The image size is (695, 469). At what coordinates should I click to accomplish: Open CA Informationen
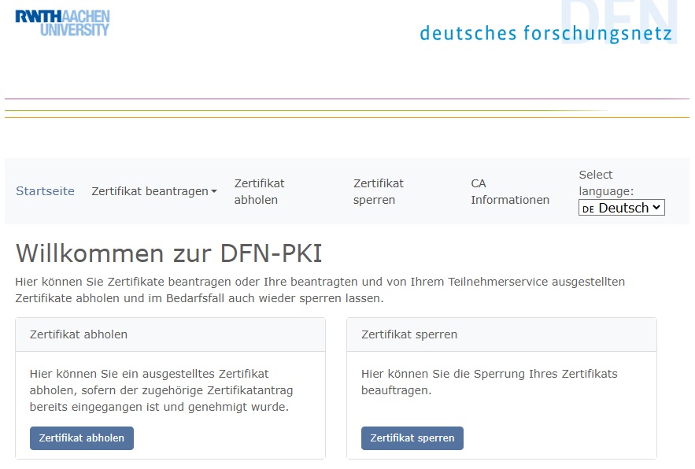[509, 190]
